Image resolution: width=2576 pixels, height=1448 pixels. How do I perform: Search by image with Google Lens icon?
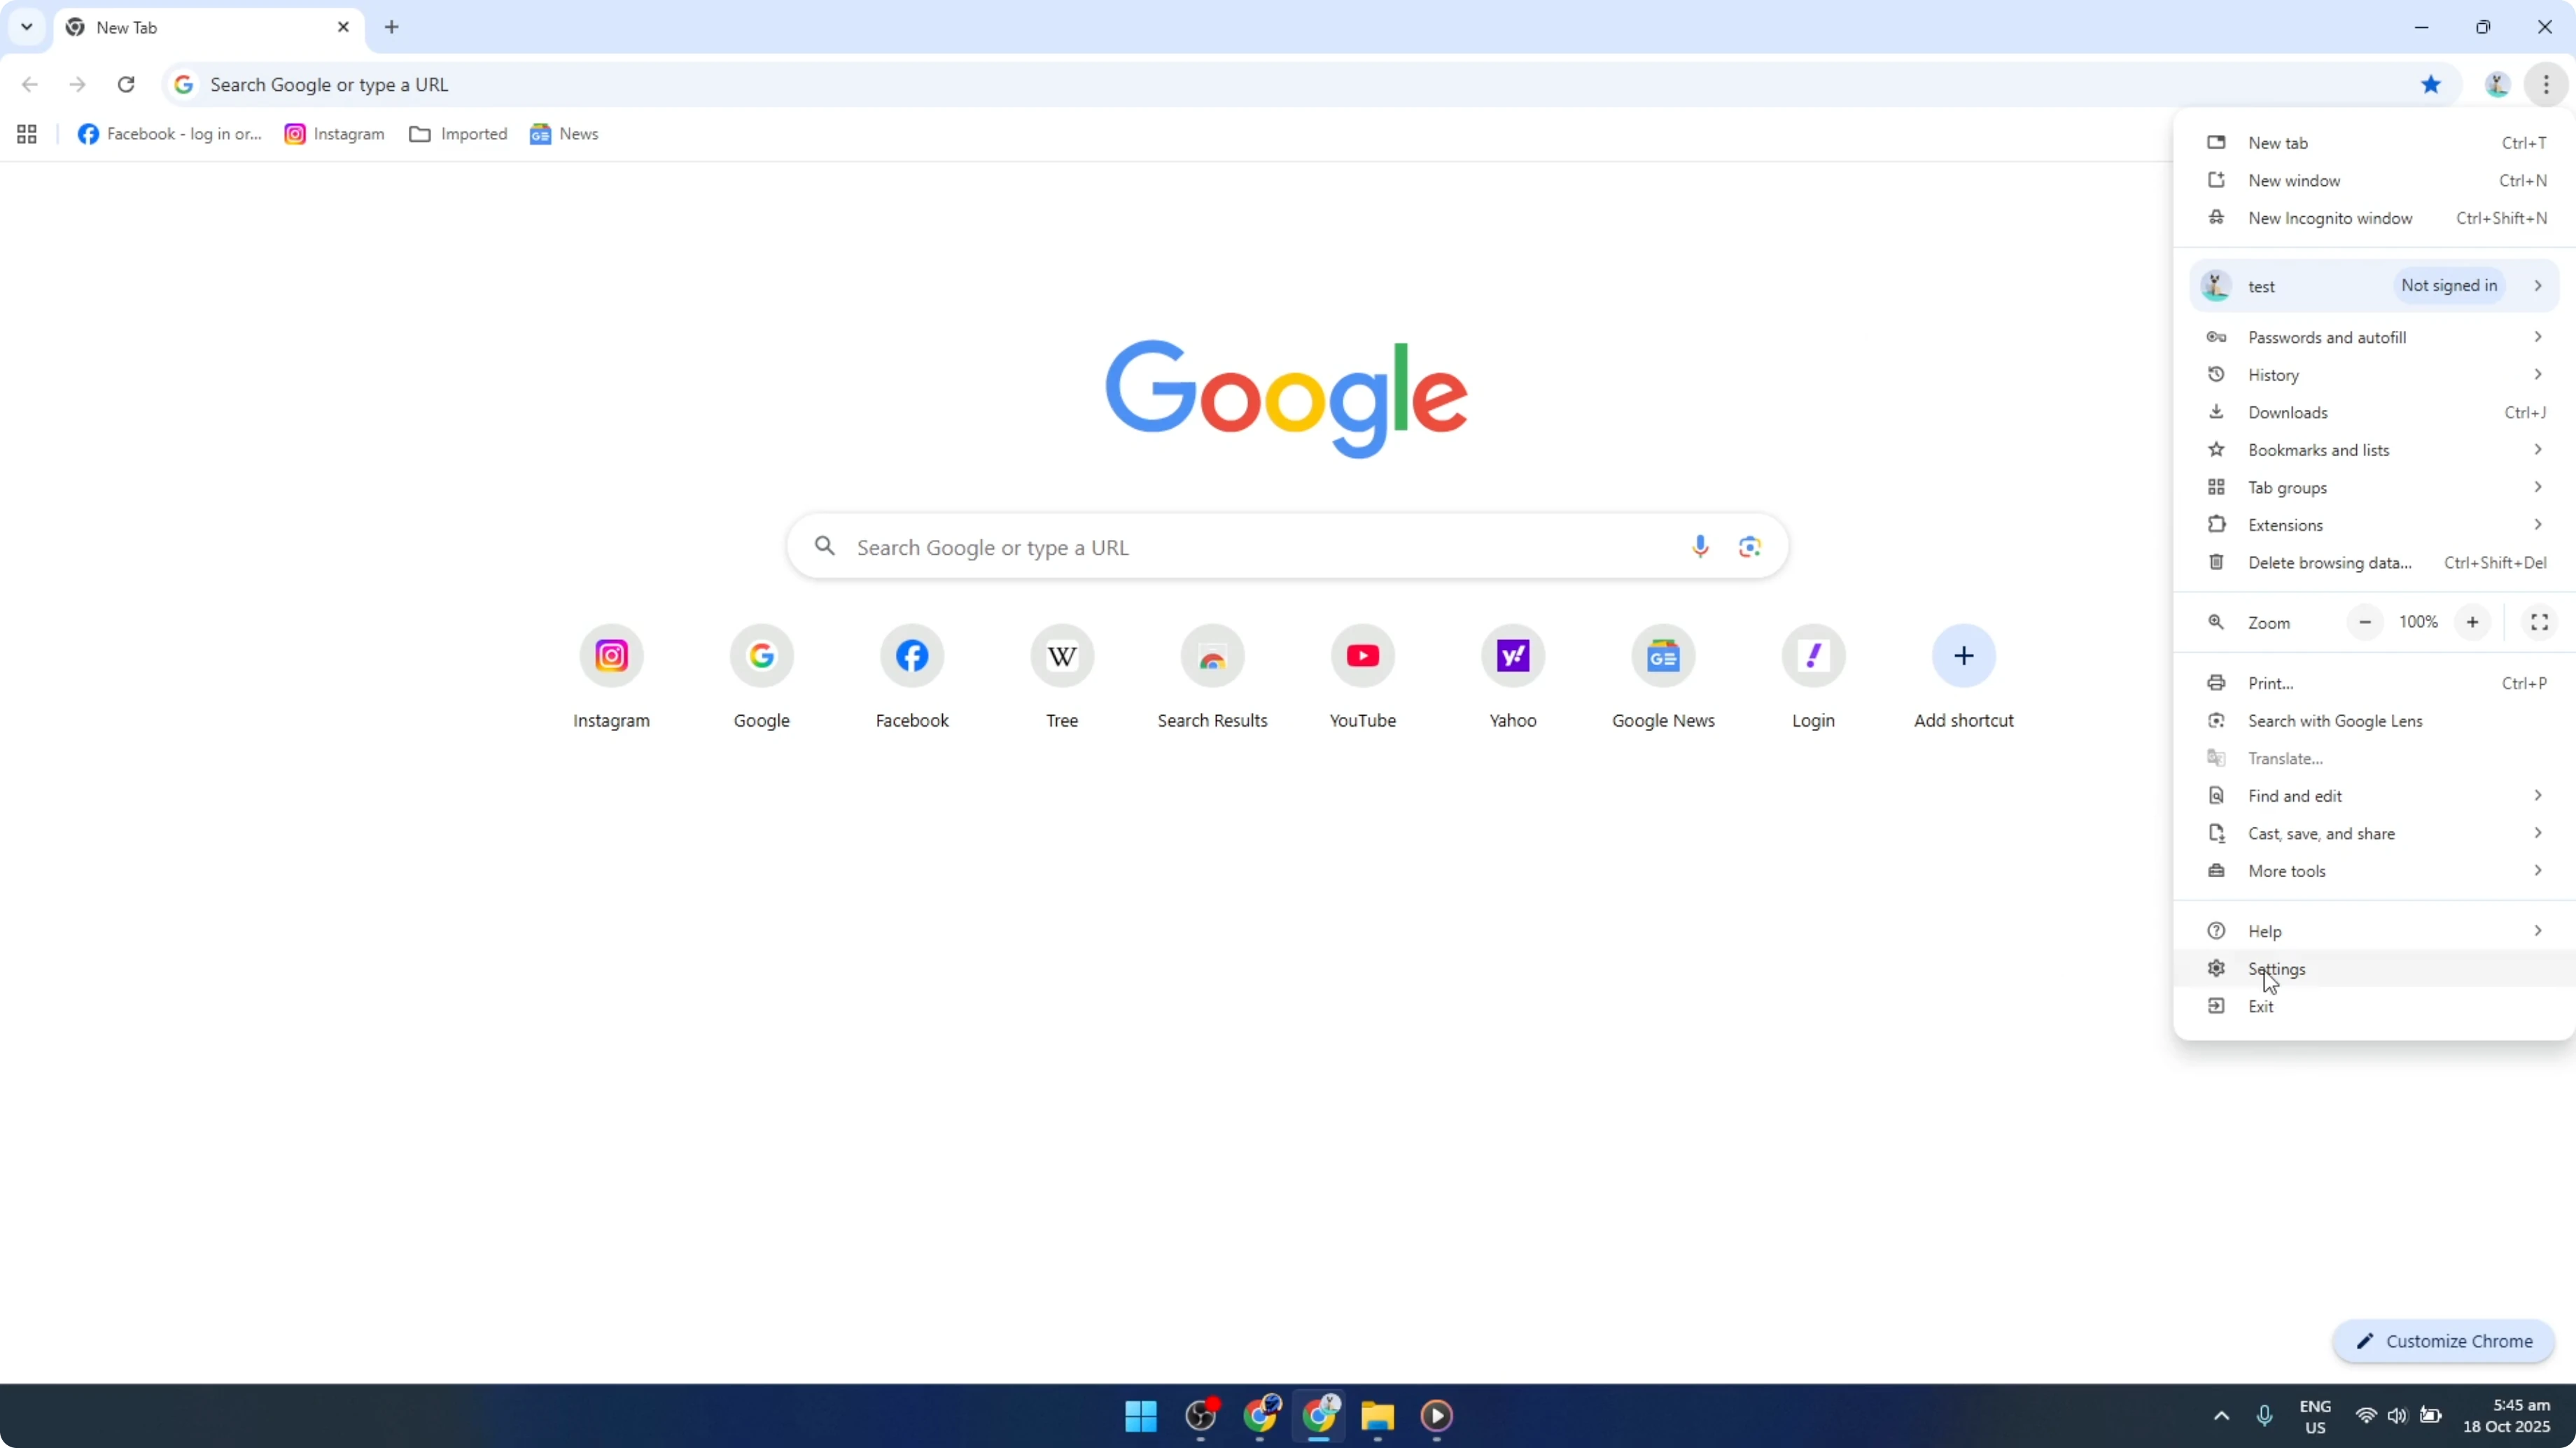[1749, 546]
